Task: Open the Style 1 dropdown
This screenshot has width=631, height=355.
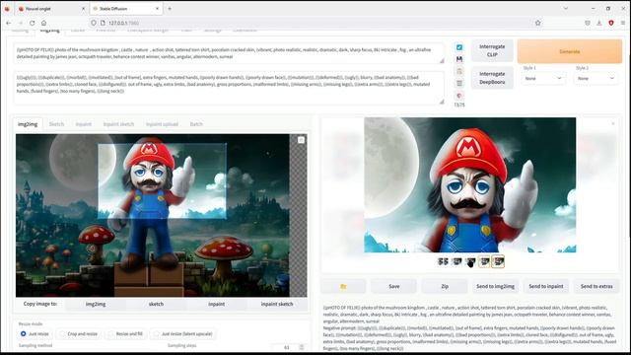Action: tap(543, 78)
